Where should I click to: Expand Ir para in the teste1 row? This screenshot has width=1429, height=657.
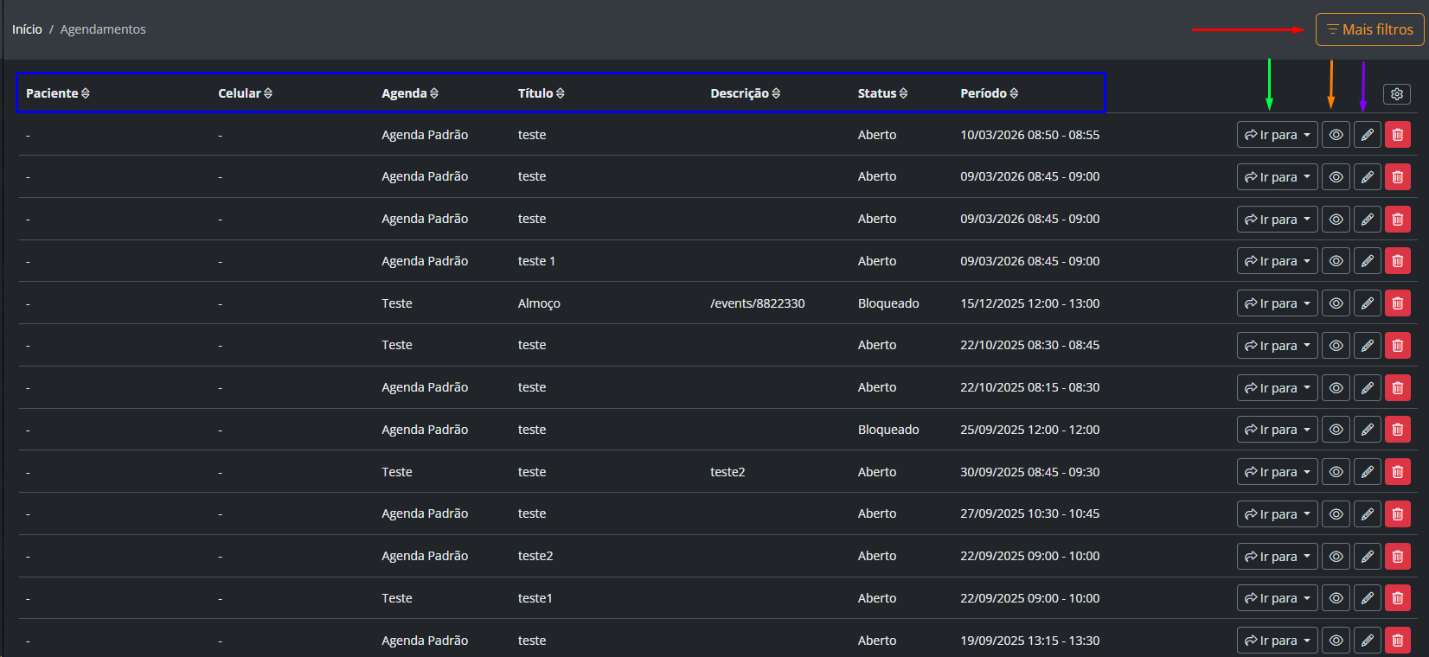click(1277, 598)
